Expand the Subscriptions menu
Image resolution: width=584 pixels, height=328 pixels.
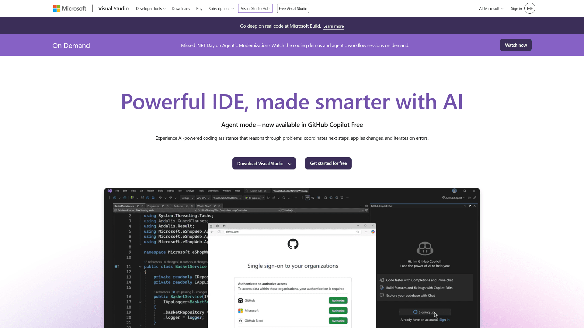pos(221,9)
